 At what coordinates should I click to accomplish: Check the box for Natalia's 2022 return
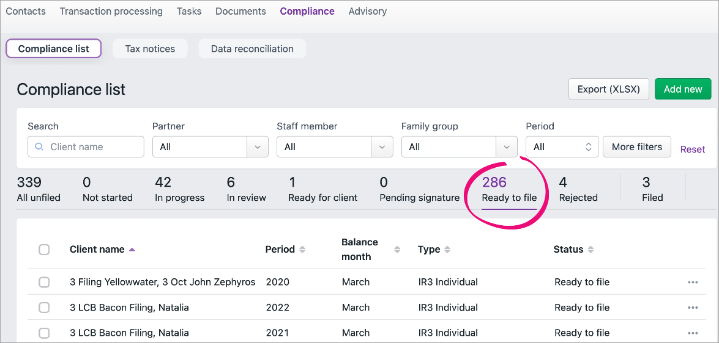coord(44,308)
